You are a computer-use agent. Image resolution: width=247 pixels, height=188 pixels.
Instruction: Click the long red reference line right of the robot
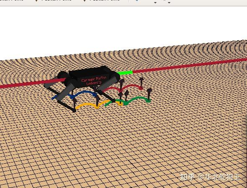tap(190, 65)
